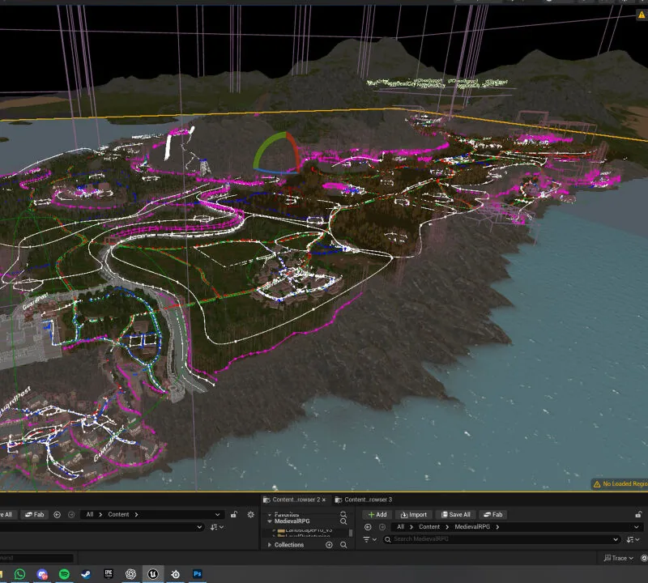Toggle the lock icon in left content browser
This screenshot has width=648, height=583.
point(234,514)
